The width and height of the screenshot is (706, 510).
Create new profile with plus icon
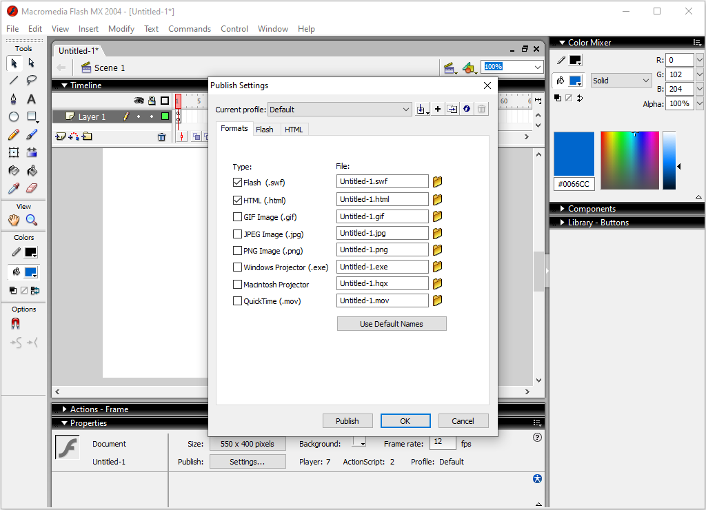437,110
